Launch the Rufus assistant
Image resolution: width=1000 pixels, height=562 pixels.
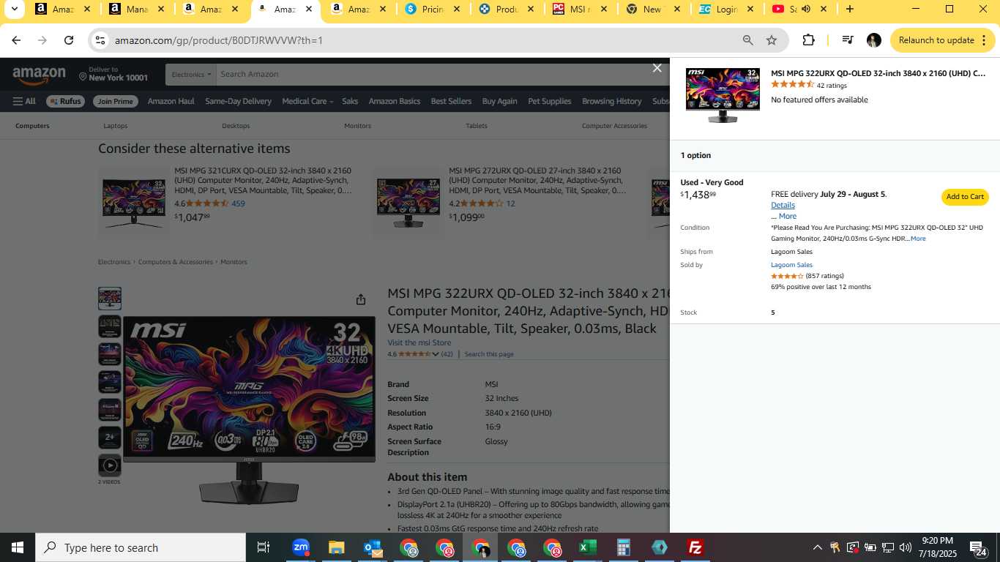65,101
